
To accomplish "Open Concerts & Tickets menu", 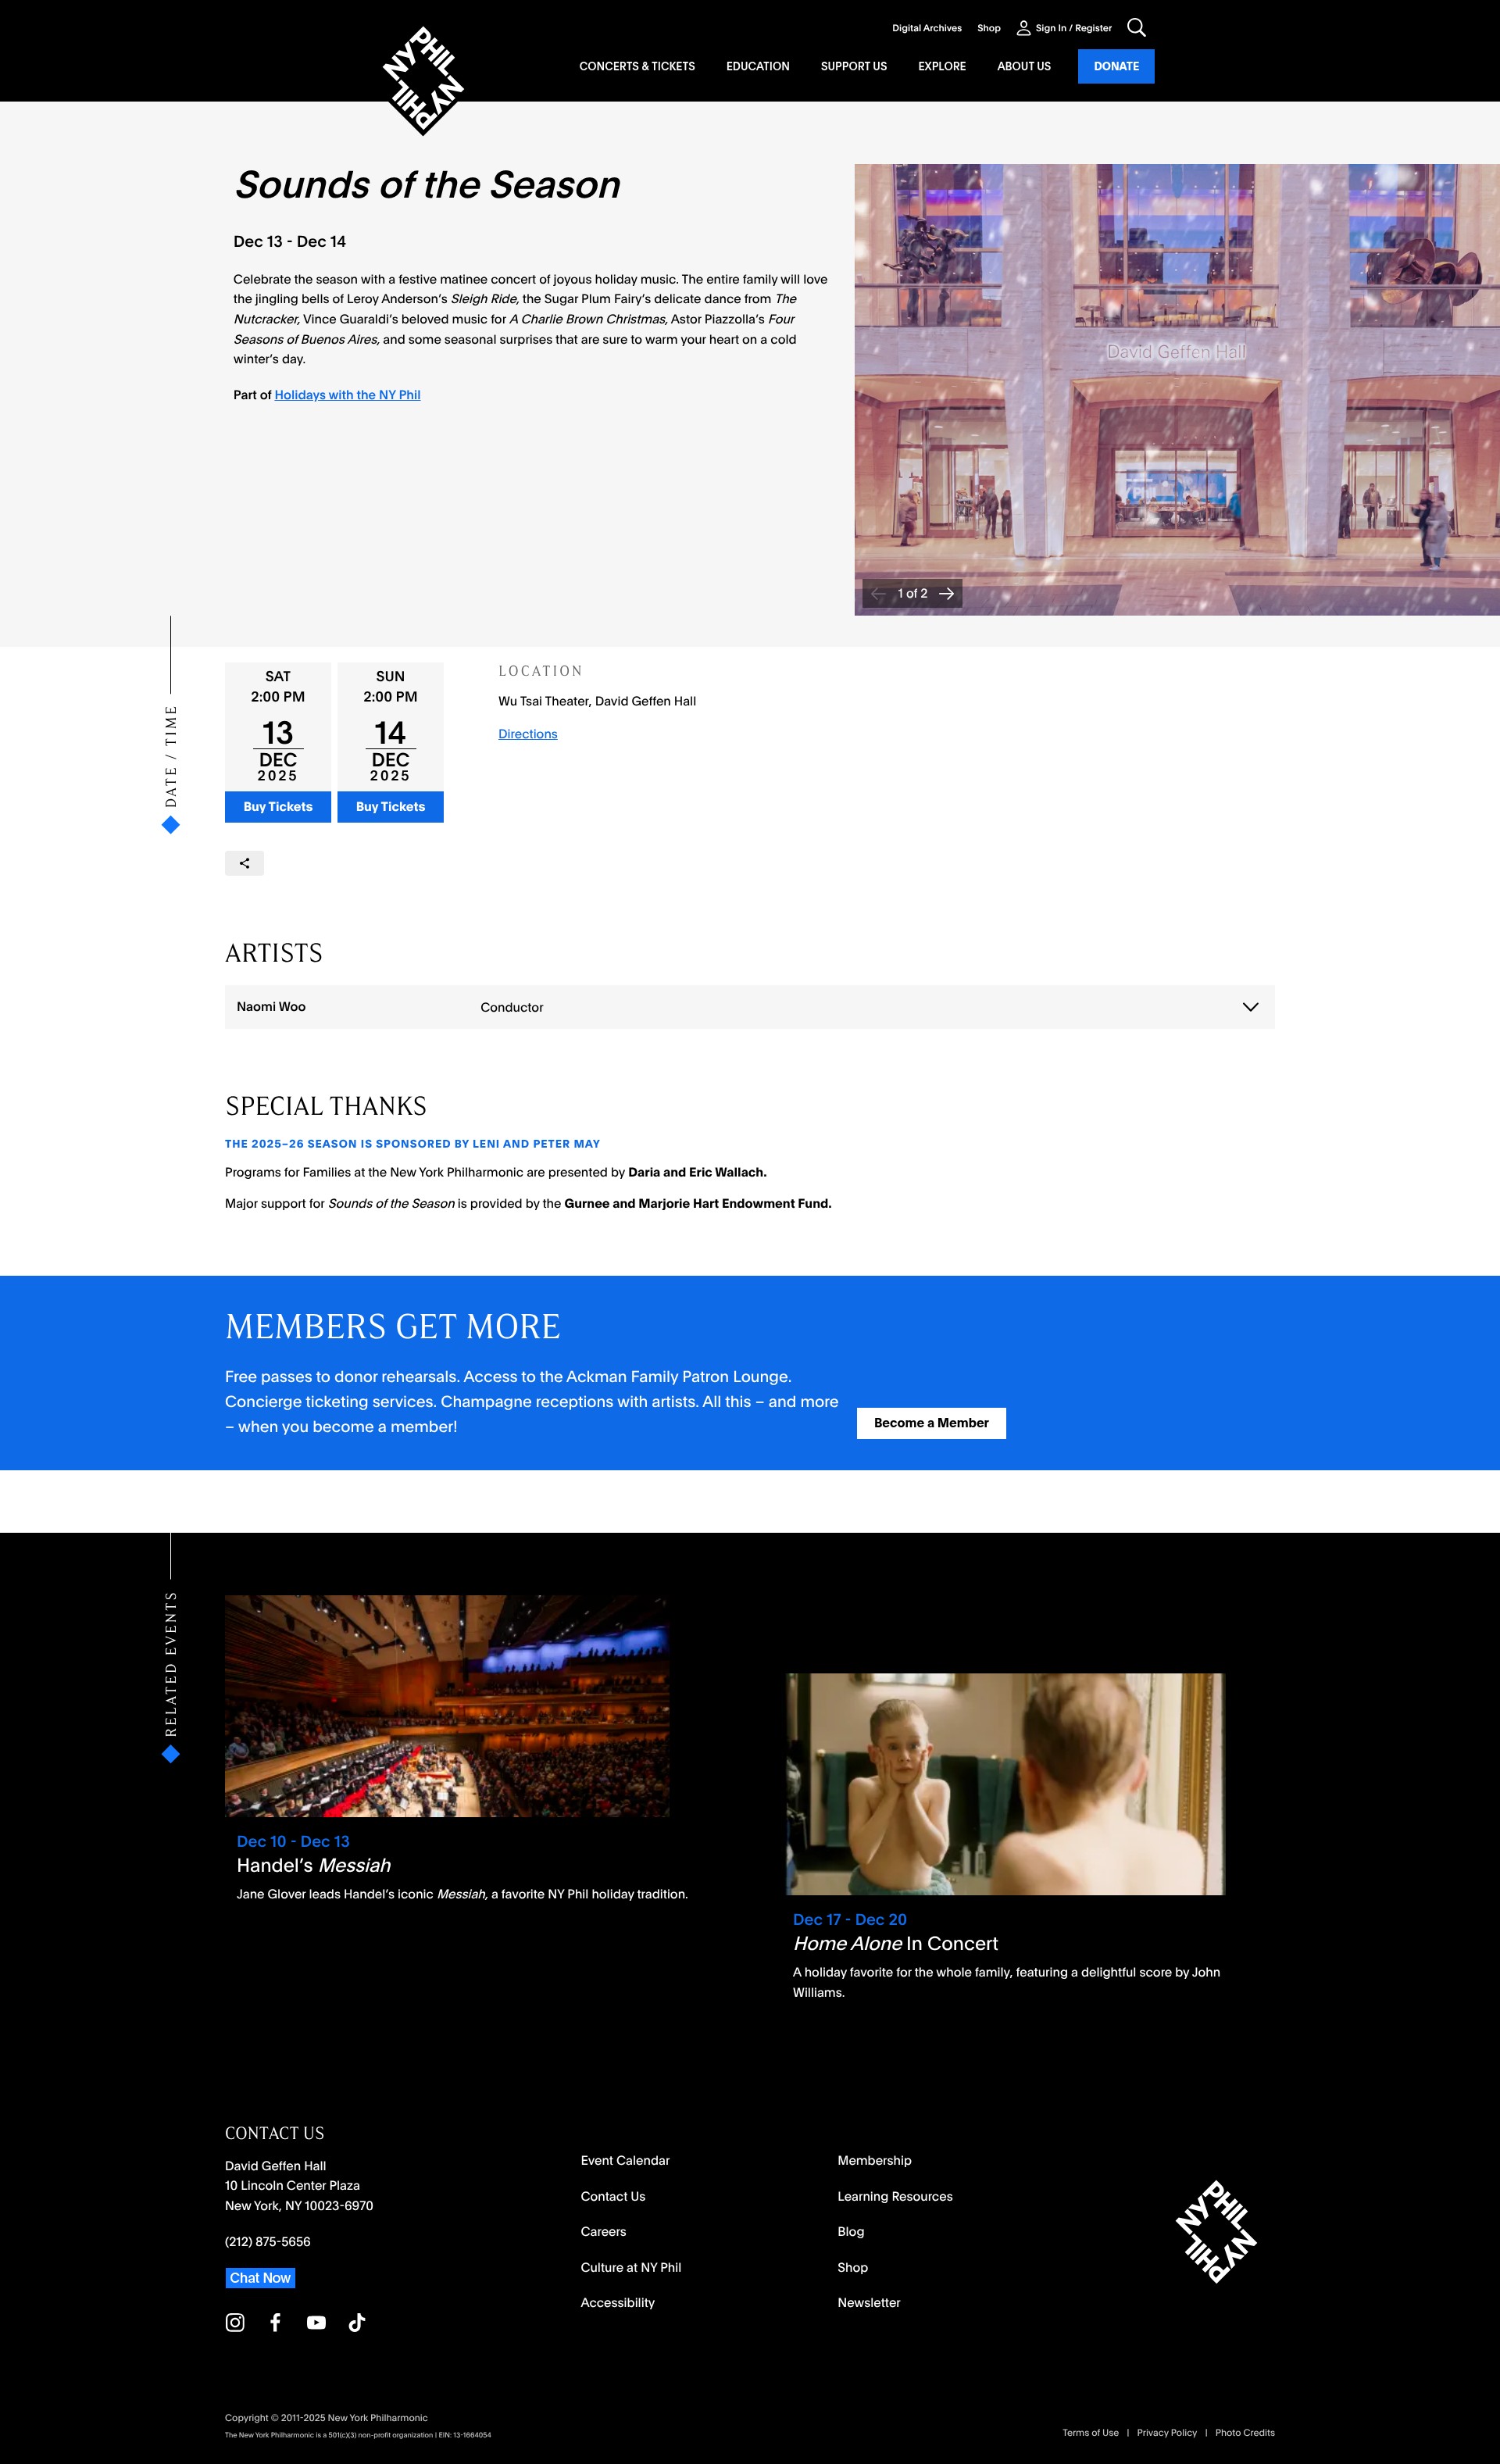I will [637, 66].
